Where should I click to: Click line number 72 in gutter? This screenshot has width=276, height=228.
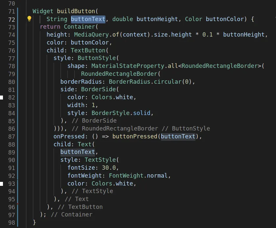click(x=11, y=19)
